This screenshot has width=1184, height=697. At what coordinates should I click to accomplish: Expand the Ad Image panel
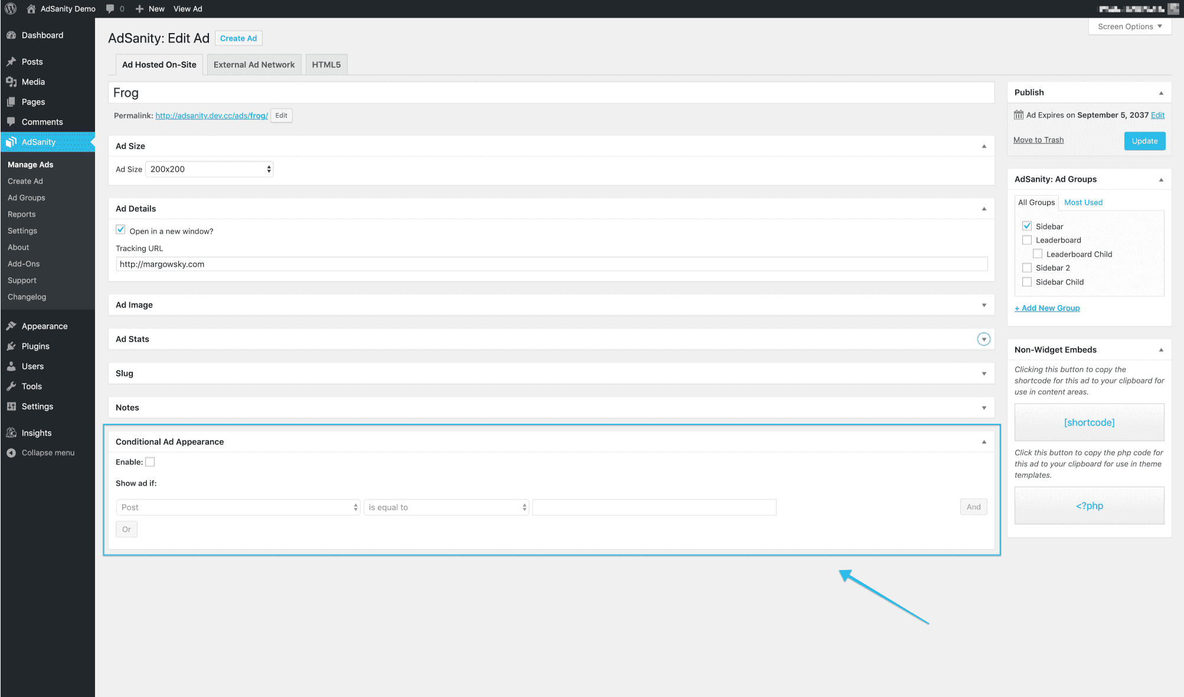tap(984, 305)
